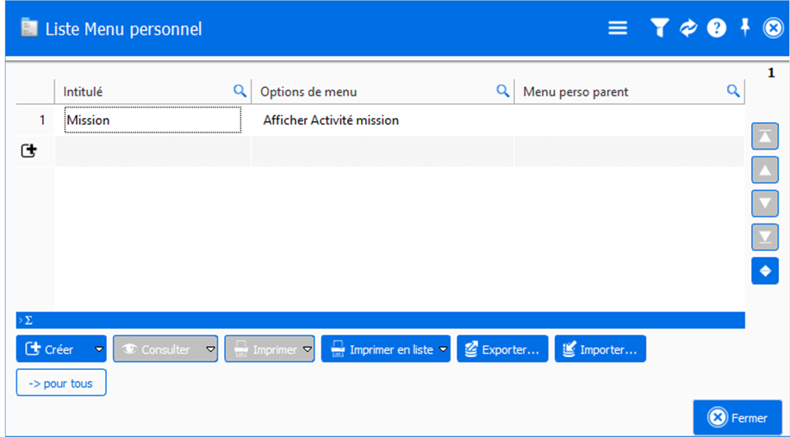Image resolution: width=790 pixels, height=437 pixels.
Task: Search the Intitulé column with magnifier
Action: (240, 91)
